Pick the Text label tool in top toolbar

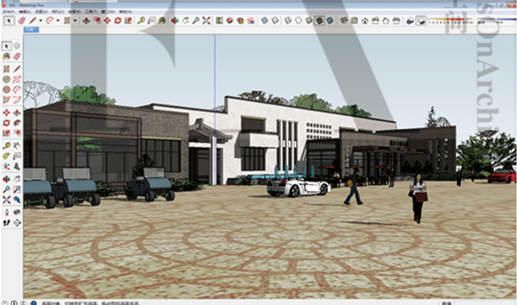click(152, 21)
